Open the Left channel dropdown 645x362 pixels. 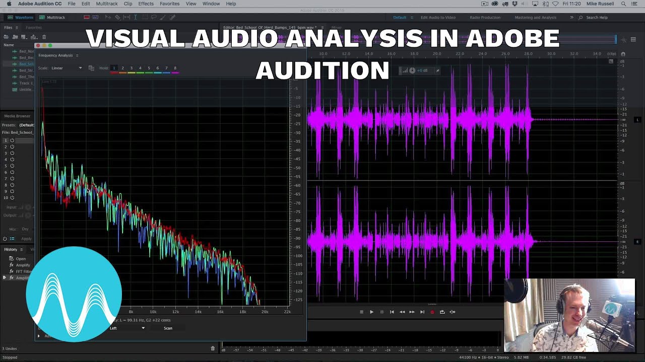pyautogui.click(x=127, y=328)
